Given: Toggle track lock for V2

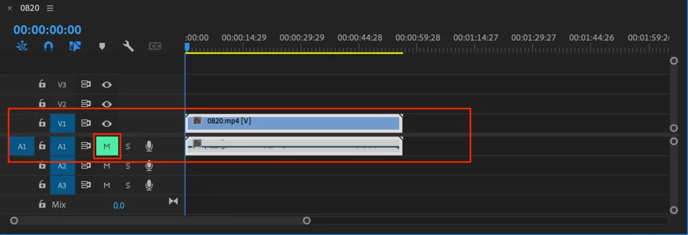Looking at the screenshot, I should [42, 104].
